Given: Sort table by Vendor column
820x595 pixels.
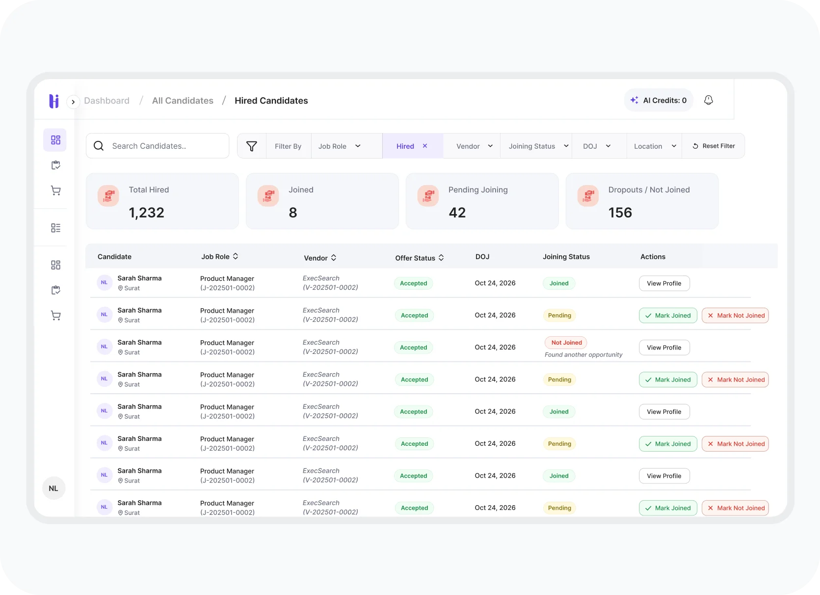Looking at the screenshot, I should tap(334, 258).
